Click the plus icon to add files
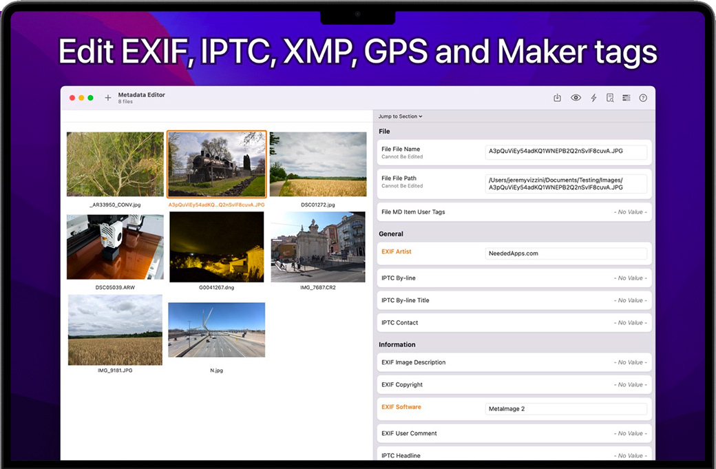This screenshot has height=469, width=716. click(x=108, y=98)
